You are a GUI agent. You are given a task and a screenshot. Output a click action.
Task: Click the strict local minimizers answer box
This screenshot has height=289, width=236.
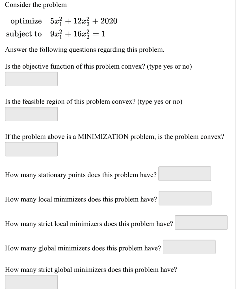(201, 223)
